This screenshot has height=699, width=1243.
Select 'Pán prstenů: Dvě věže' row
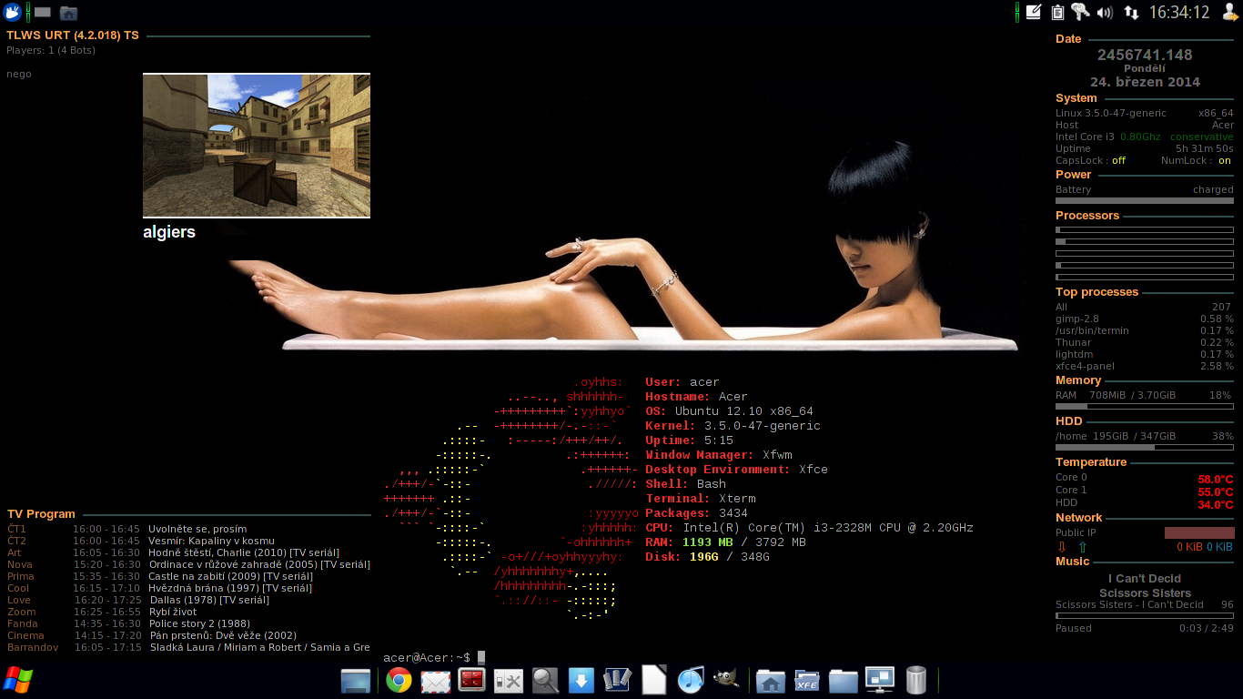tap(188, 635)
